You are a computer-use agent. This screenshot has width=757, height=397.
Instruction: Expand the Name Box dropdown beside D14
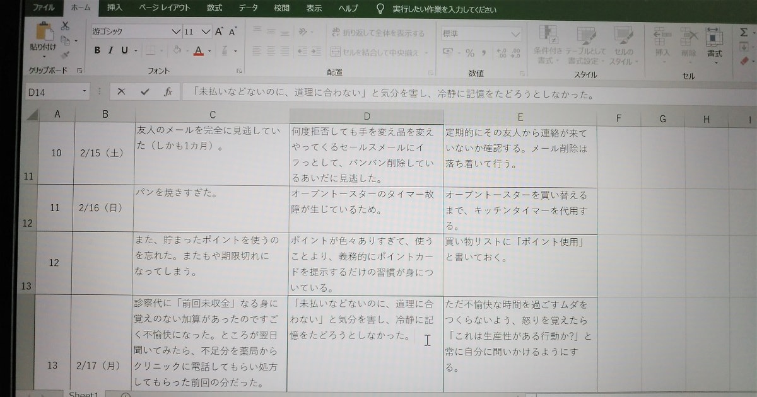point(85,92)
